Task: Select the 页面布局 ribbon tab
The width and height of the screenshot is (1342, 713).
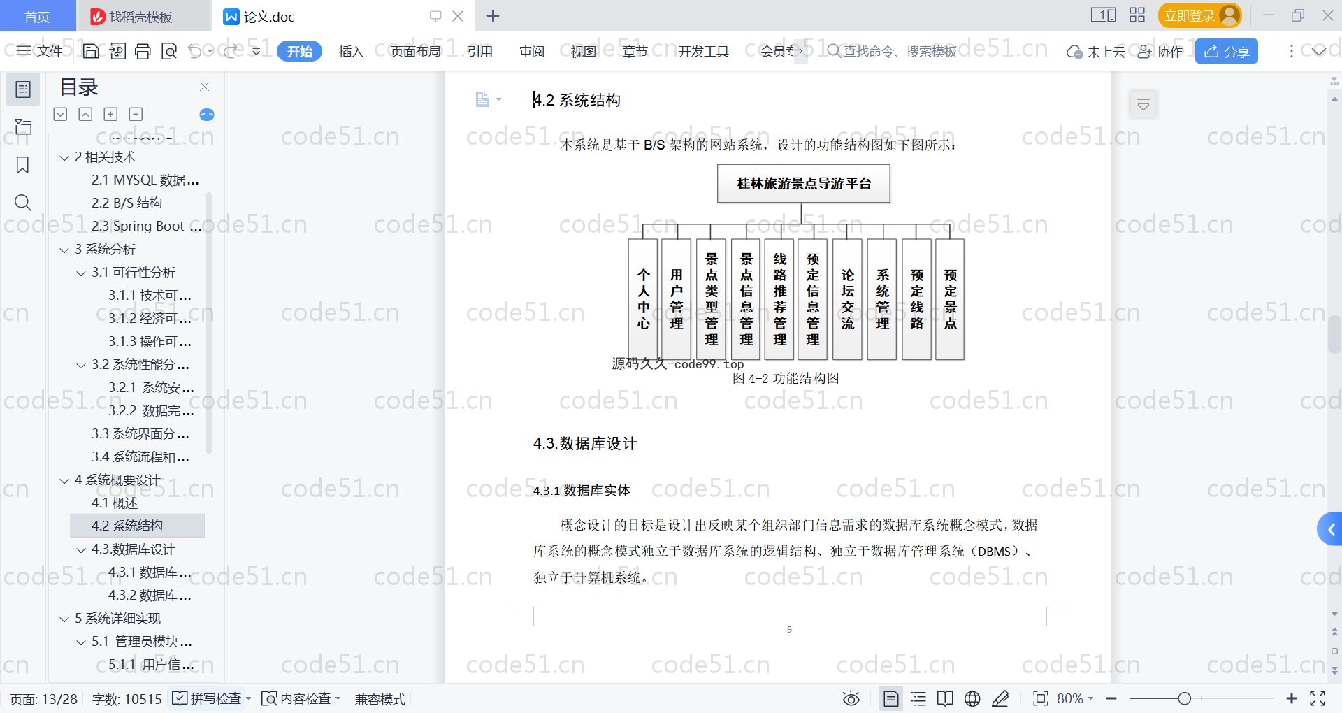Action: (x=415, y=51)
